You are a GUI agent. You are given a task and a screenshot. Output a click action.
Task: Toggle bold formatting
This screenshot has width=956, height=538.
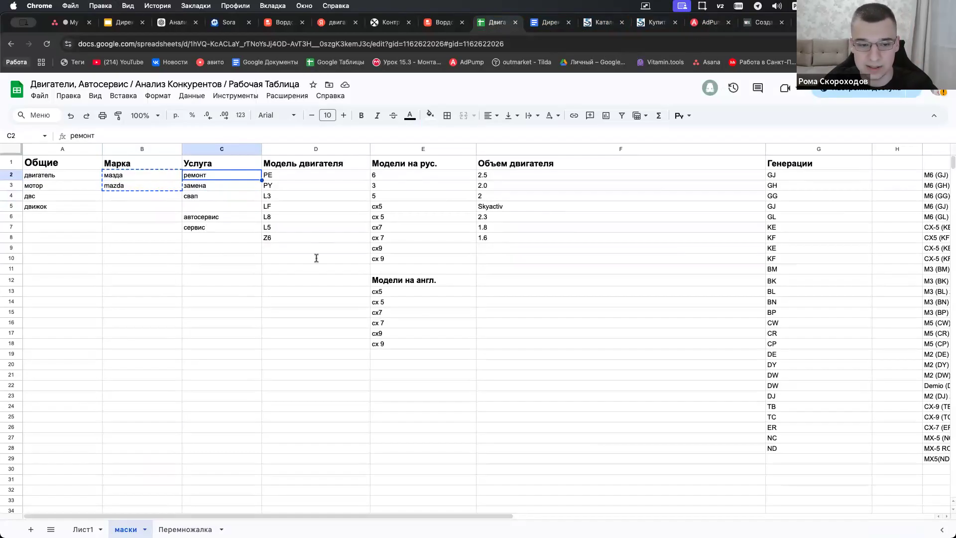click(361, 116)
